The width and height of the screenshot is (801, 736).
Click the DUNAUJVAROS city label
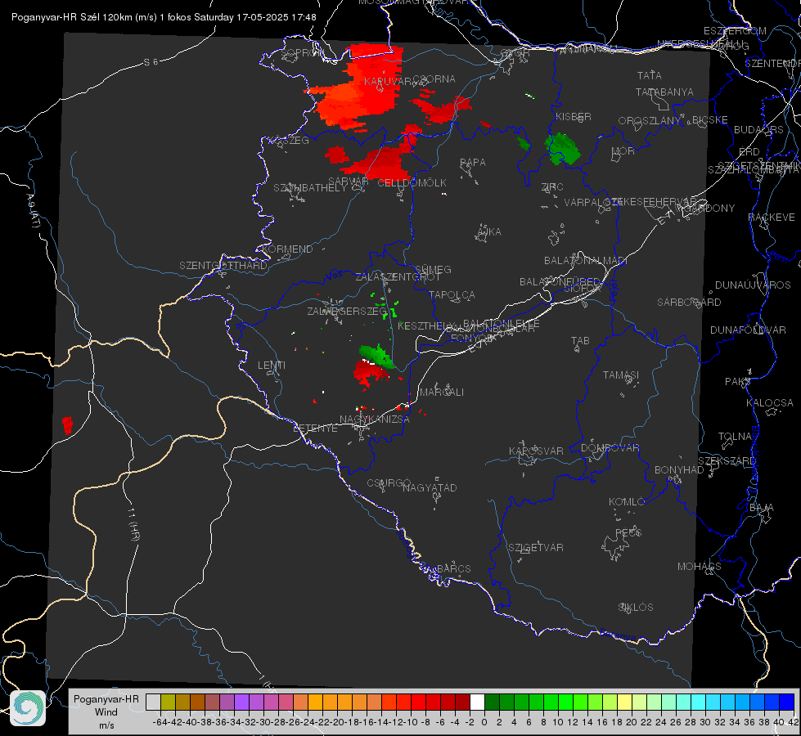pos(753,285)
